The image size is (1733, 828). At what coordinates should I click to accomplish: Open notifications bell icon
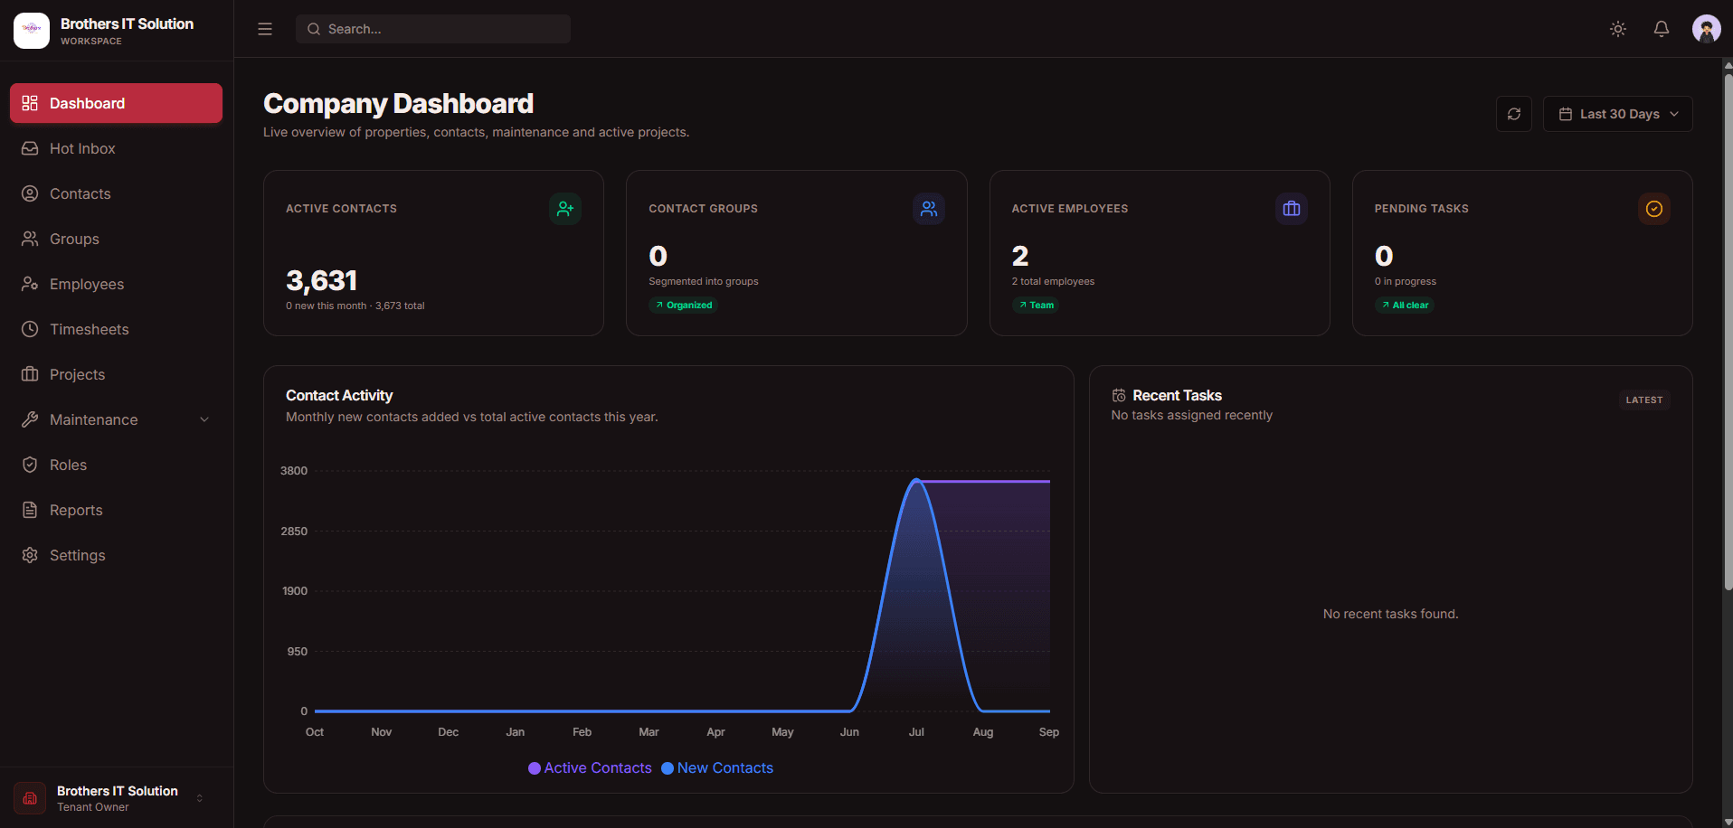(x=1662, y=29)
